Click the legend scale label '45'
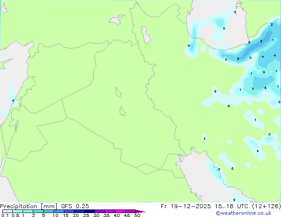This screenshot has width=281, height=217. (x=127, y=215)
